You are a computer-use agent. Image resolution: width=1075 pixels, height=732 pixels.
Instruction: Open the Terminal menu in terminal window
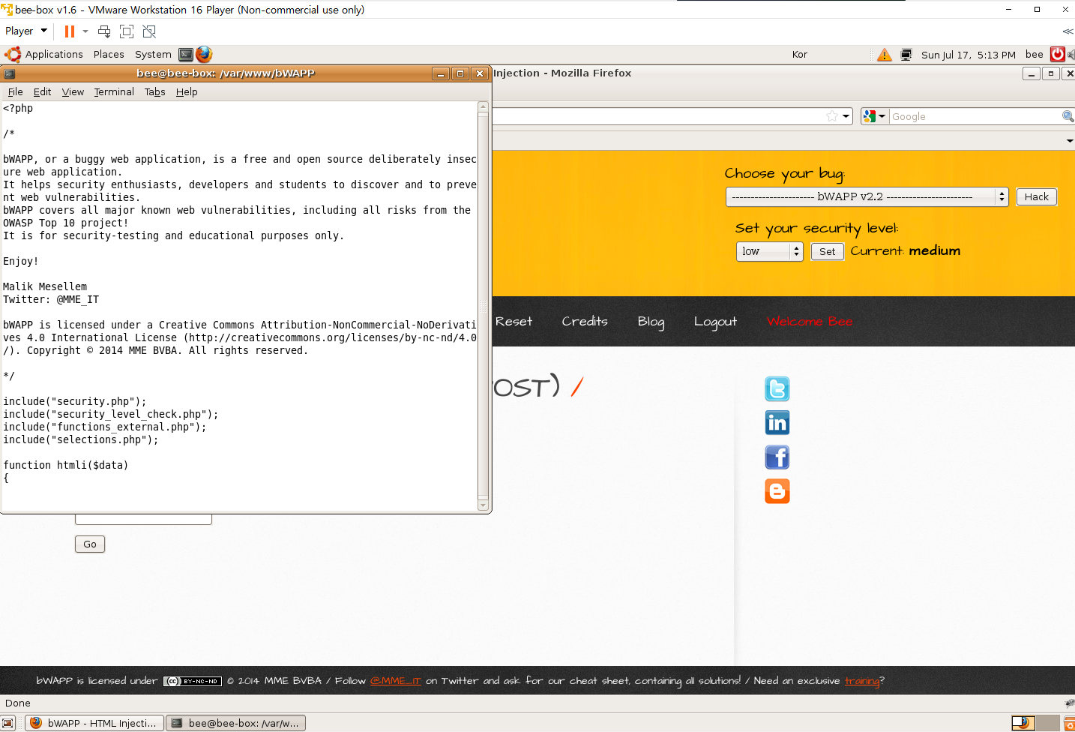(x=114, y=91)
